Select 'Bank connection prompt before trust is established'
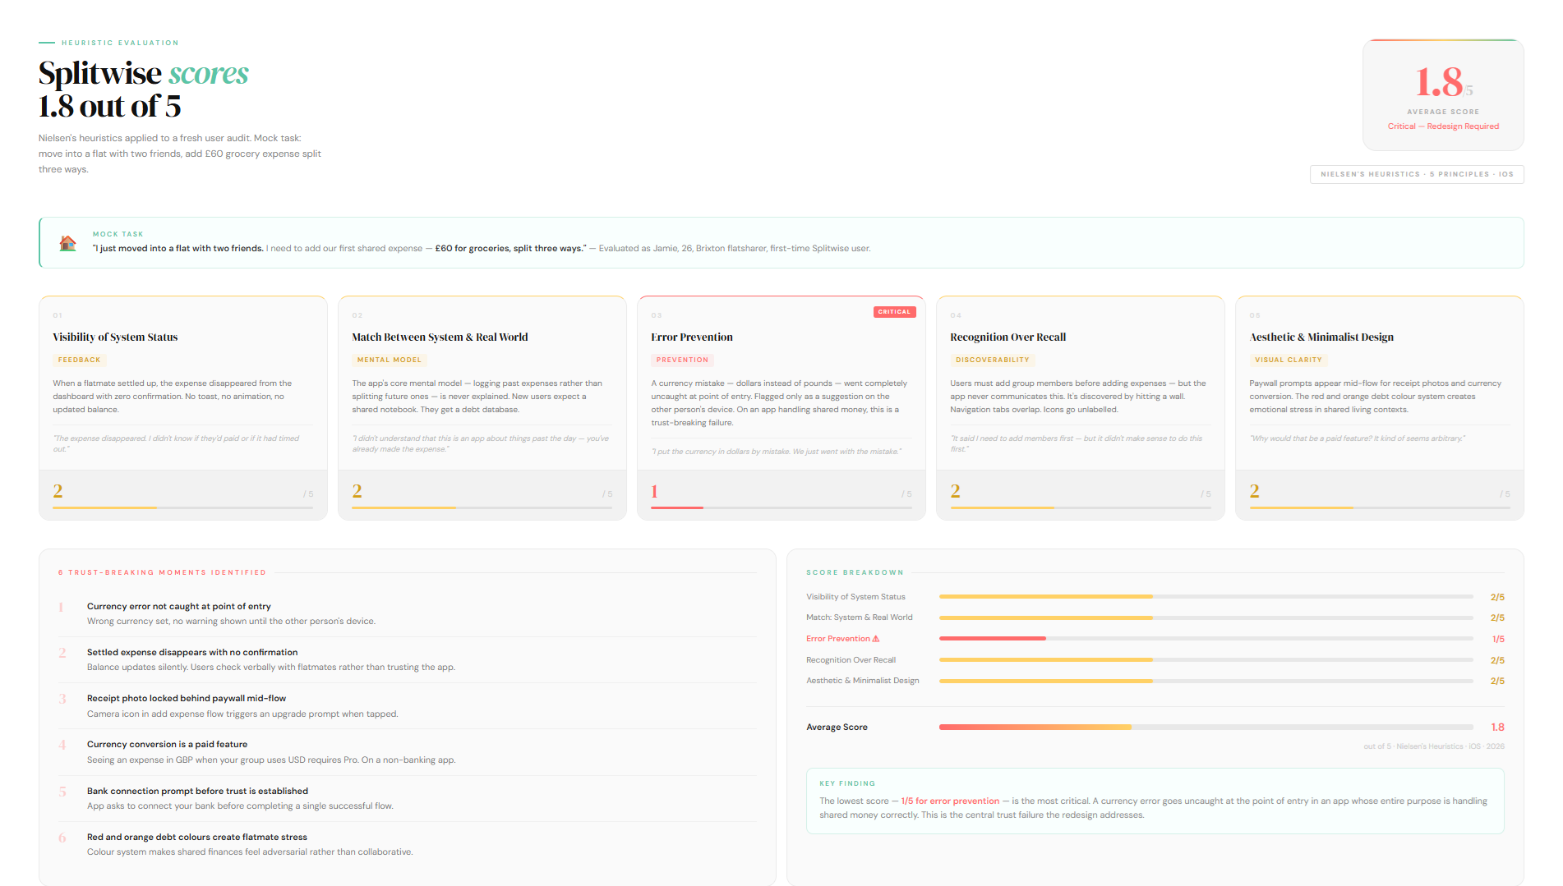Viewport: 1563px width, 886px height. coord(197,792)
